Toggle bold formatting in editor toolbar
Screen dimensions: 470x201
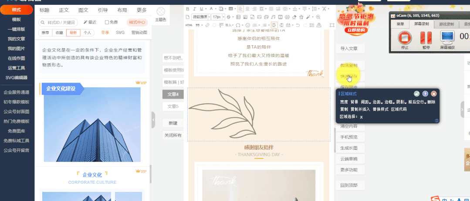coord(188,9)
